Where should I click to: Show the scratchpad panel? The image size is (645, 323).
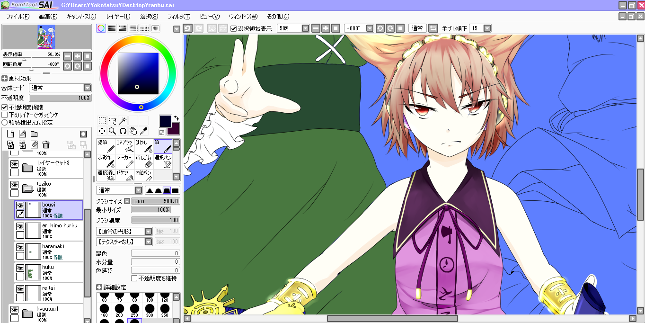click(x=155, y=28)
